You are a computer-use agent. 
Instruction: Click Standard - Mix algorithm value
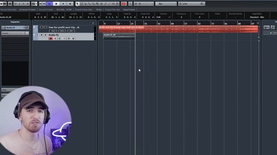coord(257,17)
